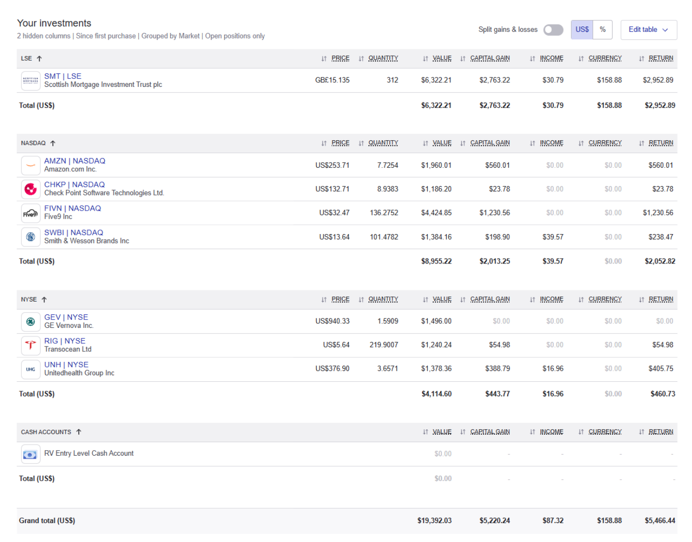
Task: Click the Cash Accounts group sort arrow
Action: (x=79, y=432)
